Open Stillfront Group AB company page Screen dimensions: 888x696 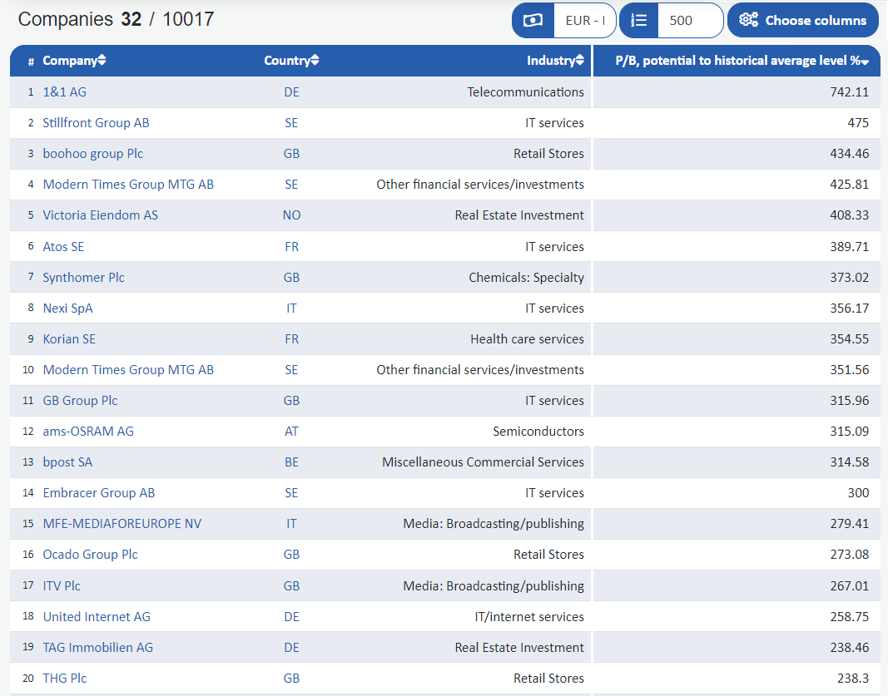click(x=96, y=123)
